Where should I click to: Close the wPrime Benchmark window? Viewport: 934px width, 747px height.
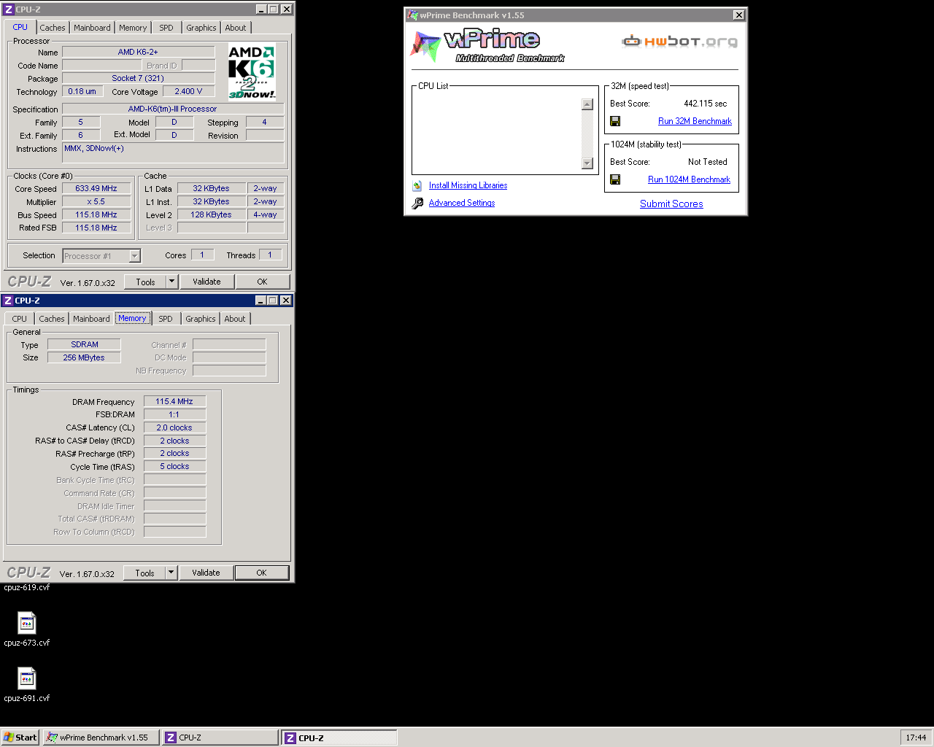pos(738,15)
